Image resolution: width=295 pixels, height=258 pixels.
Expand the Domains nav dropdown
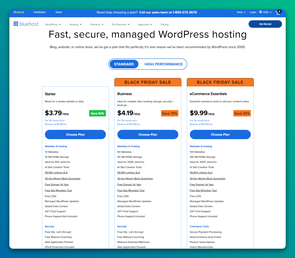coord(97,25)
